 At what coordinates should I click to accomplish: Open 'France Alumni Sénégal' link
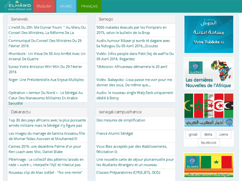[x=135, y=136]
